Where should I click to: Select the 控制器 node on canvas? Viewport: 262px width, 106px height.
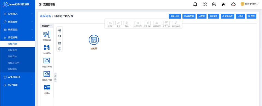pyautogui.click(x=94, y=40)
